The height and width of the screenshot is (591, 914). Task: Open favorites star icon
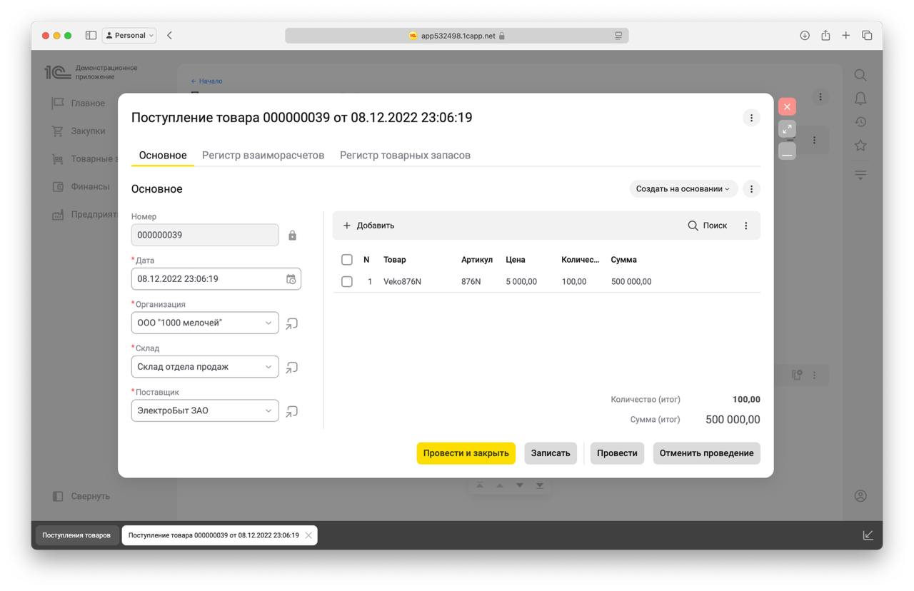(x=860, y=146)
